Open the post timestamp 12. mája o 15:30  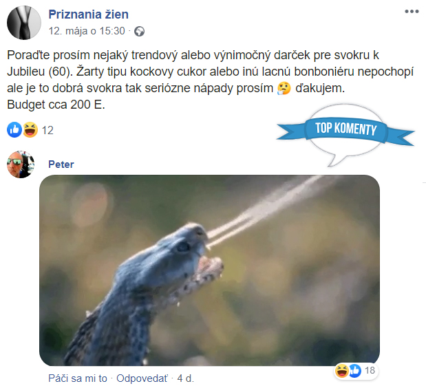pyautogui.click(x=87, y=31)
